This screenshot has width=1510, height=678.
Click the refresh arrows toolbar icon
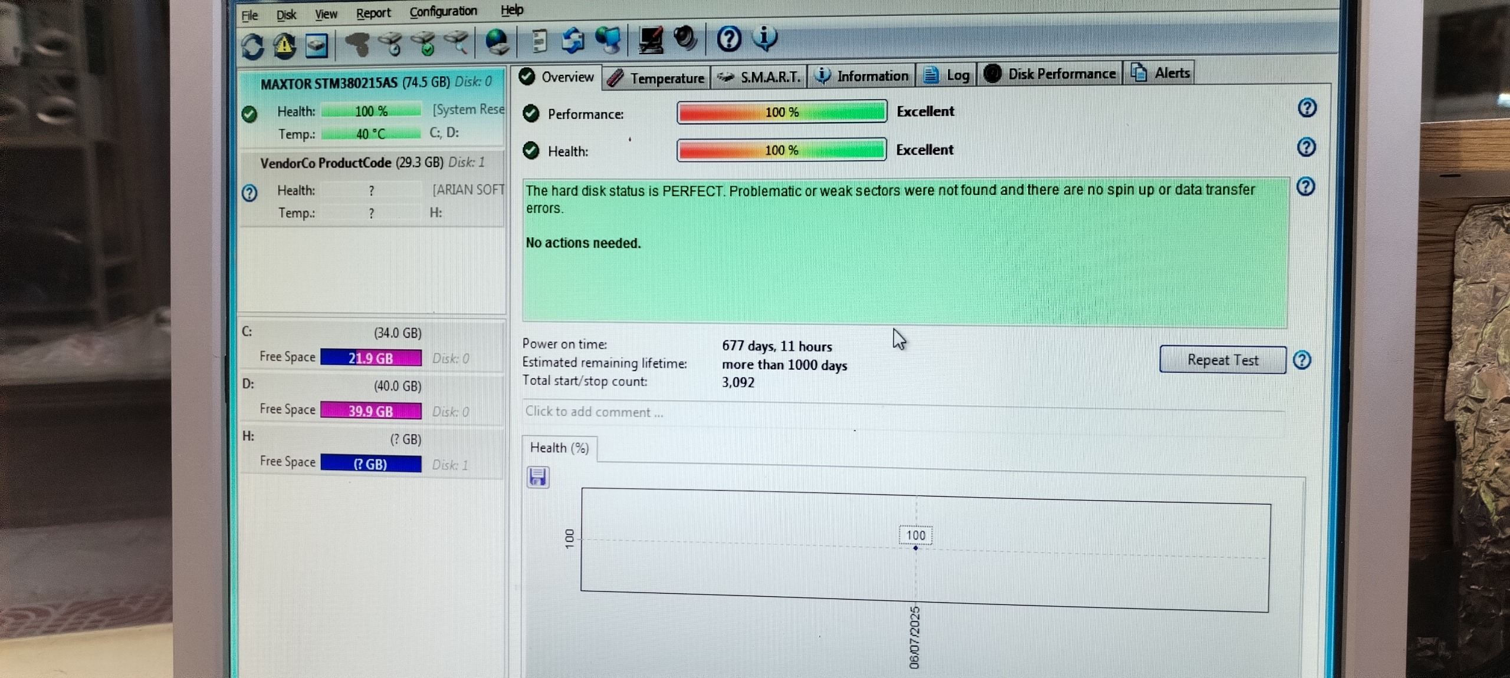[x=252, y=46]
